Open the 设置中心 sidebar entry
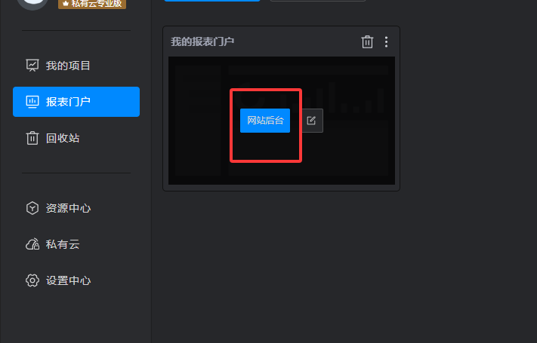The image size is (537, 343). 68,280
